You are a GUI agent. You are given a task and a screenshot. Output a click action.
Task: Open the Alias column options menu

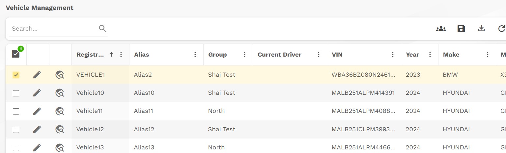pyautogui.click(x=195, y=55)
